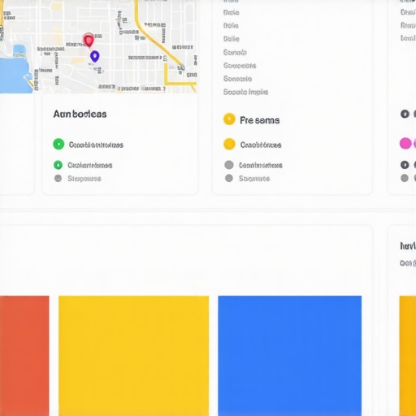The image size is (416, 416).
Task: Click the large yellow color block
Action: 133,356
